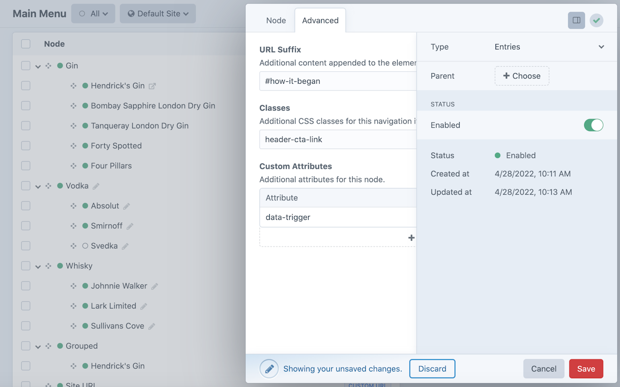Screen dimensions: 620x387
Task: Tick the checkbox for Tanqueray London Dry Gin
Action: [26, 126]
